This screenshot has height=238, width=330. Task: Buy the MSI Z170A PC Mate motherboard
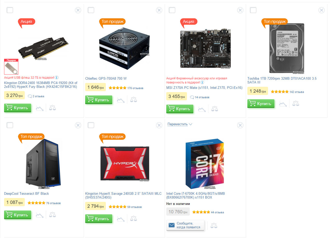click(x=180, y=109)
